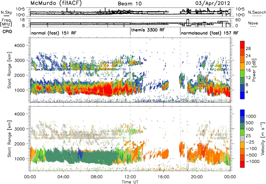
Task: Click the red bottom swatch of Velocity colorbar
Action: click(242, 164)
